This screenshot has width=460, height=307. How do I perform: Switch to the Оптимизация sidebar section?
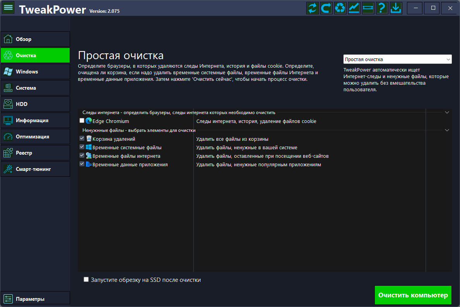35,136
